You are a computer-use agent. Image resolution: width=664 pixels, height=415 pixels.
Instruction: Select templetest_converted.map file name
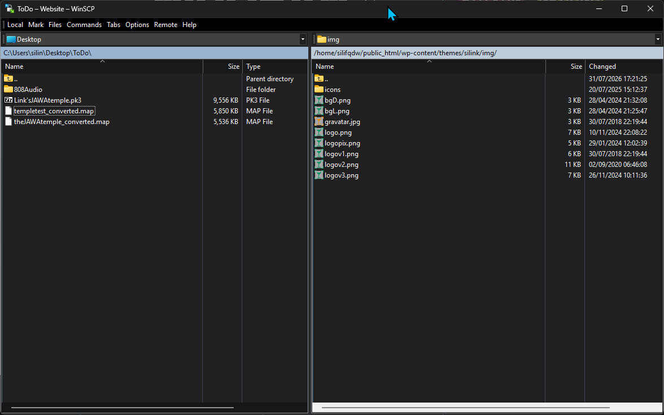(x=54, y=111)
